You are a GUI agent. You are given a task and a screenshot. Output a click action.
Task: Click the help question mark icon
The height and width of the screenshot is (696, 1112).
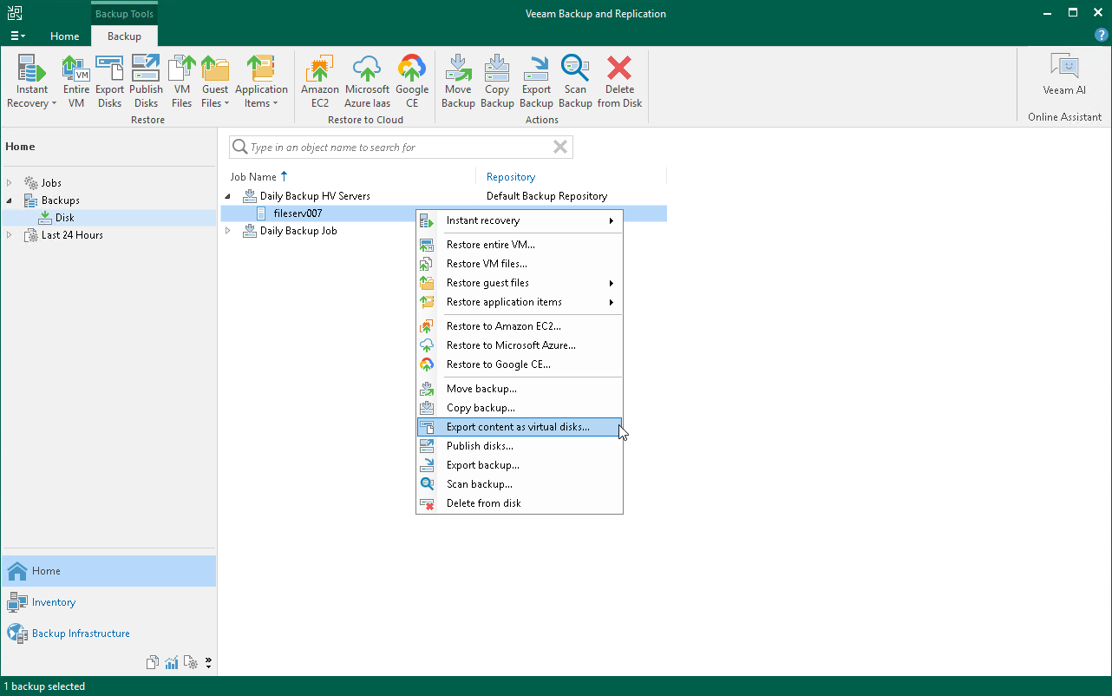click(x=1102, y=36)
